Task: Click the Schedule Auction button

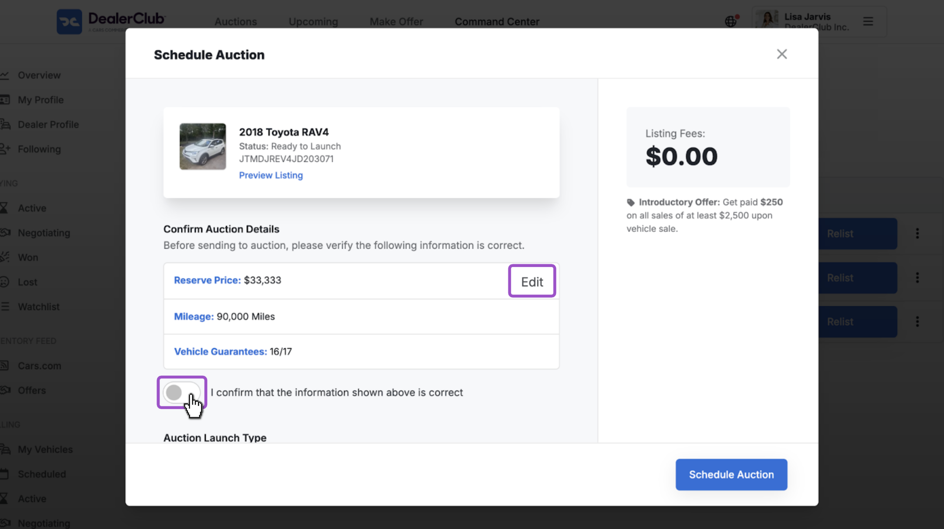Action: pos(731,474)
